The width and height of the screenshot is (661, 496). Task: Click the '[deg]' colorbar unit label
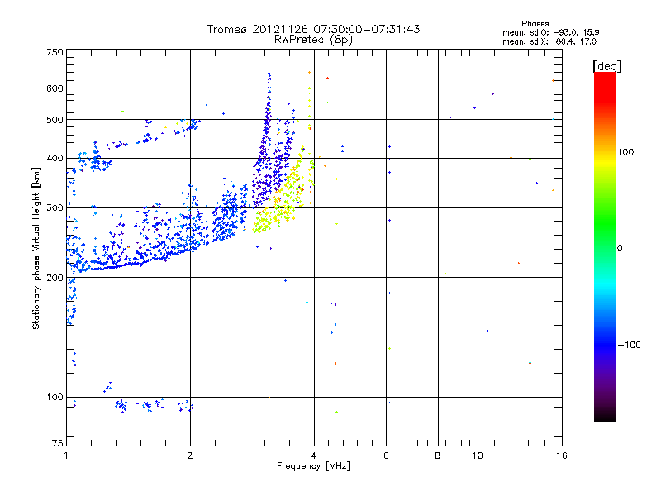pos(606,66)
